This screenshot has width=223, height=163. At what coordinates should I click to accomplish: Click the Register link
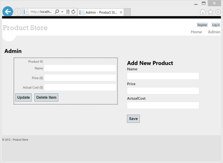pos(202,25)
